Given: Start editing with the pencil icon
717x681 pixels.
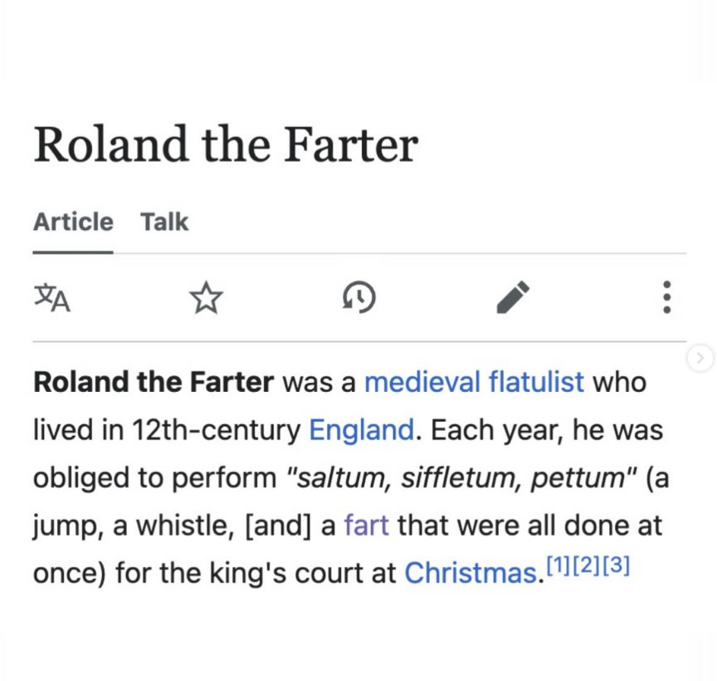Looking at the screenshot, I should (x=513, y=297).
